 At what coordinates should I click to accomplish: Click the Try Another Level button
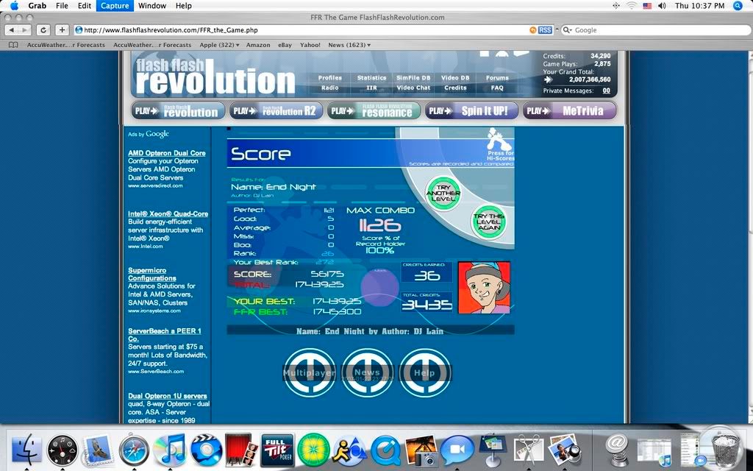[x=443, y=193]
